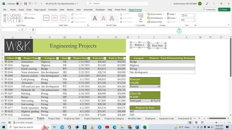Open the Name Box dropdown arrow
This screenshot has width=232, height=130.
tap(19, 30)
